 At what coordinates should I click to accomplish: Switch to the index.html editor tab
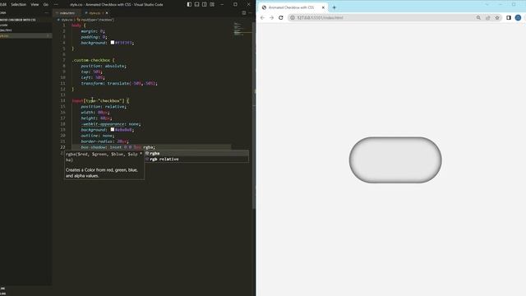pos(67,13)
